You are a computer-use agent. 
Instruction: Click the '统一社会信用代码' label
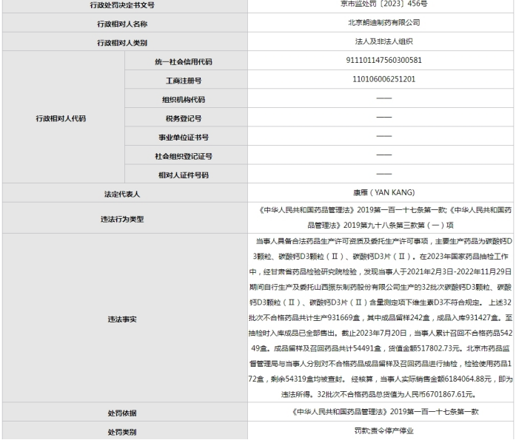(x=184, y=62)
